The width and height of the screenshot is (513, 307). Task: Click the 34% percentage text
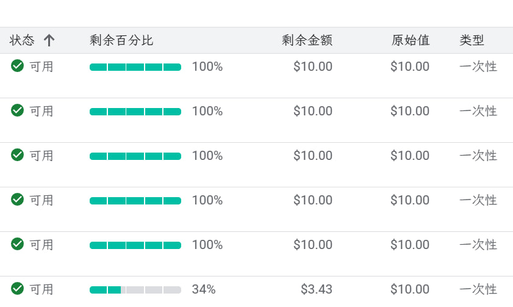204,289
